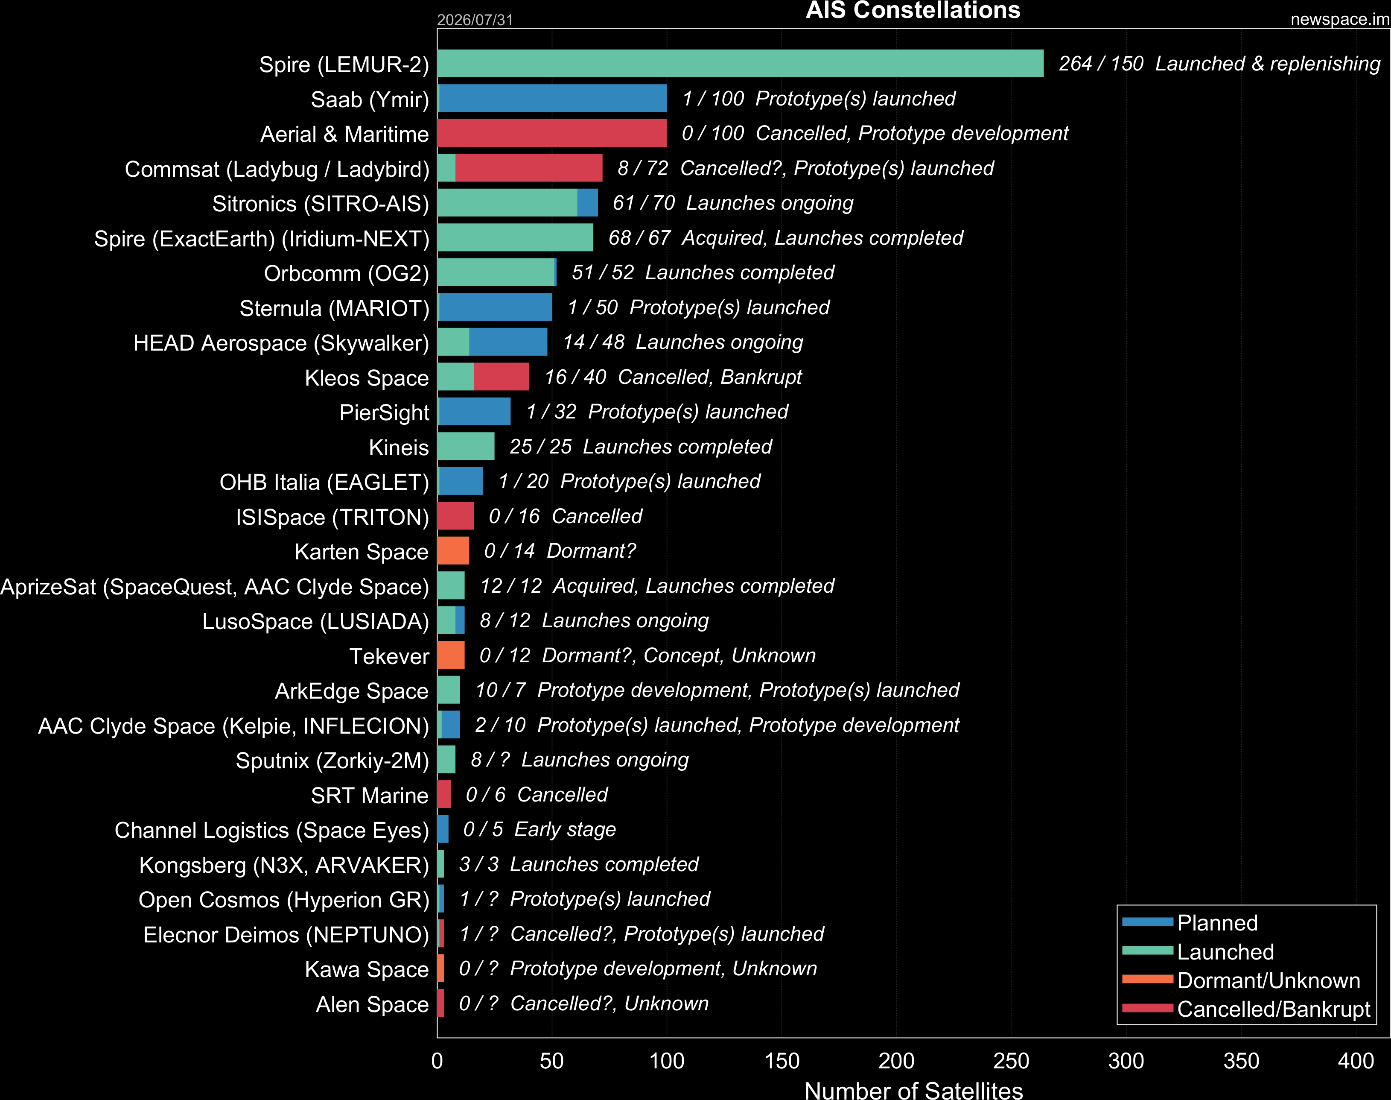
Task: Select the 'Sitronics (SITRO-AIS)' row label
Action: click(321, 204)
